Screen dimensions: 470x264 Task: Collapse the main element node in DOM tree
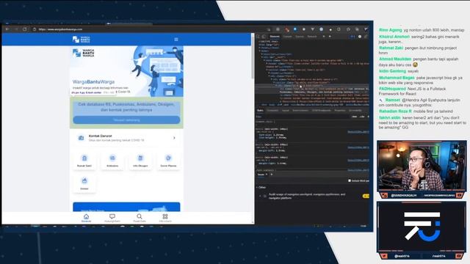pyautogui.click(x=264, y=60)
